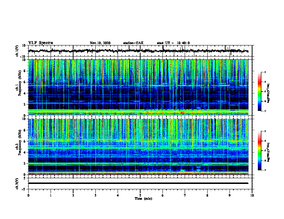Click the ch.3 flat voltage trace line

(138, 183)
